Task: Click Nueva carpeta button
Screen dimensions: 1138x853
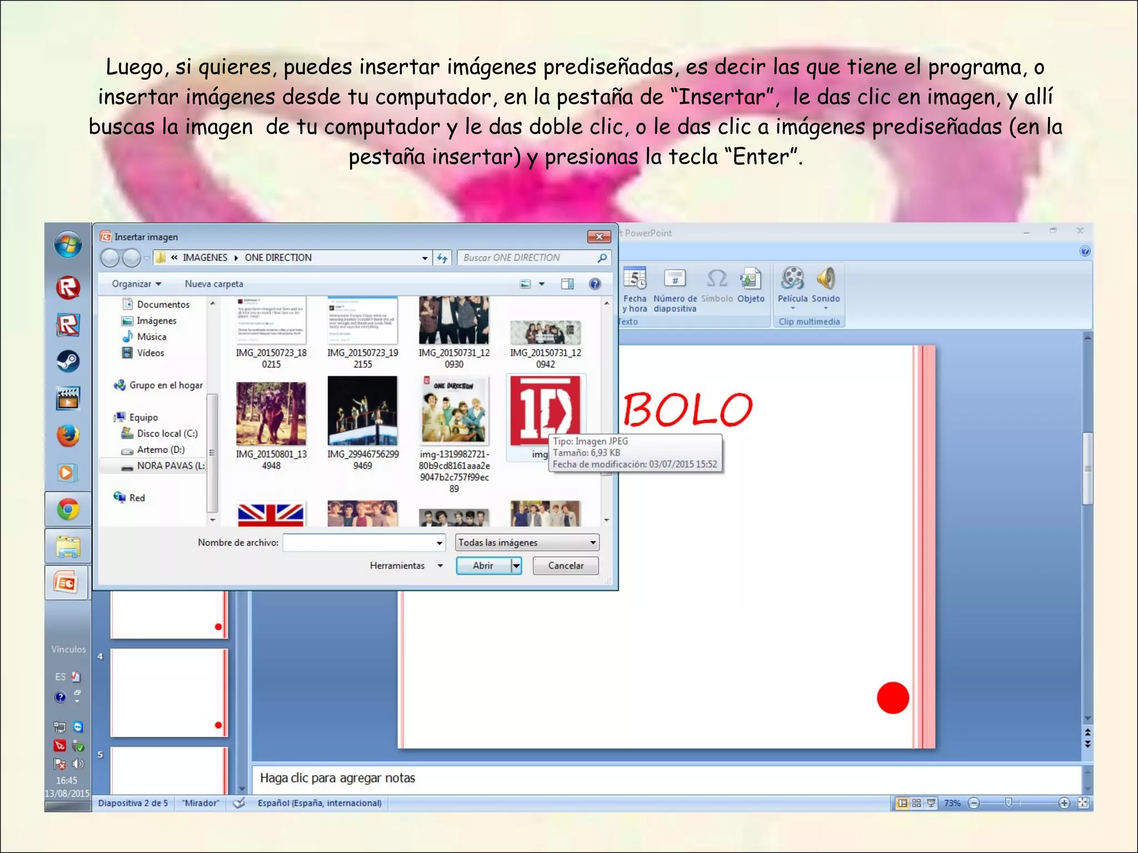Action: pyautogui.click(x=214, y=284)
